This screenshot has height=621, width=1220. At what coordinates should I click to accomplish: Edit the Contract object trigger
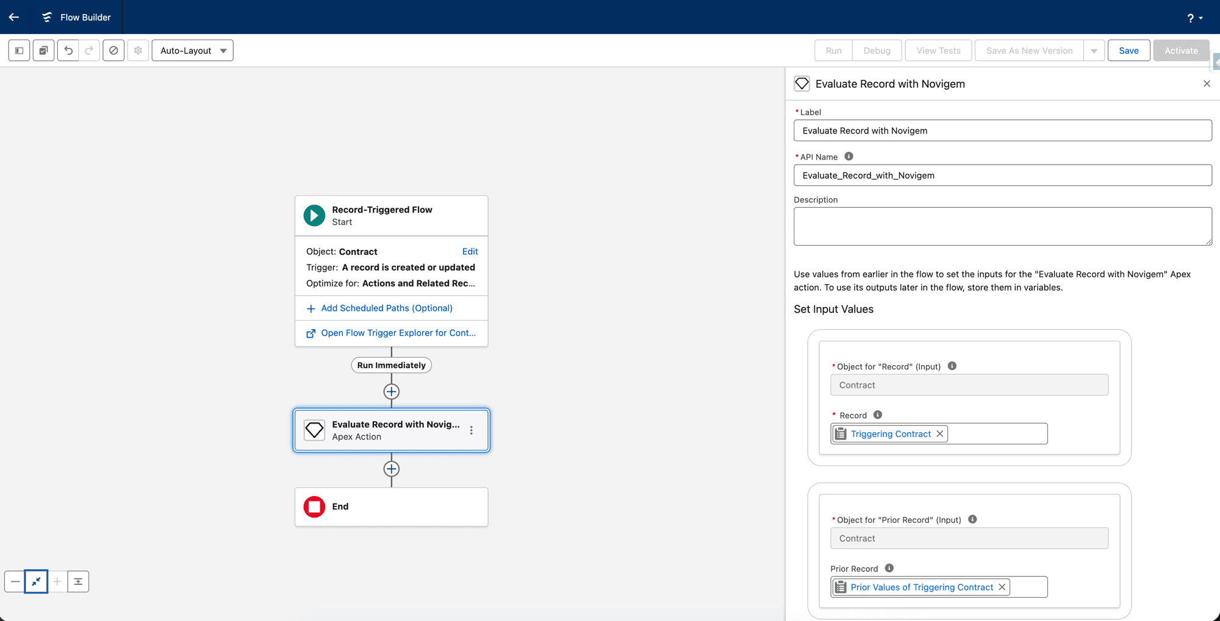click(470, 251)
